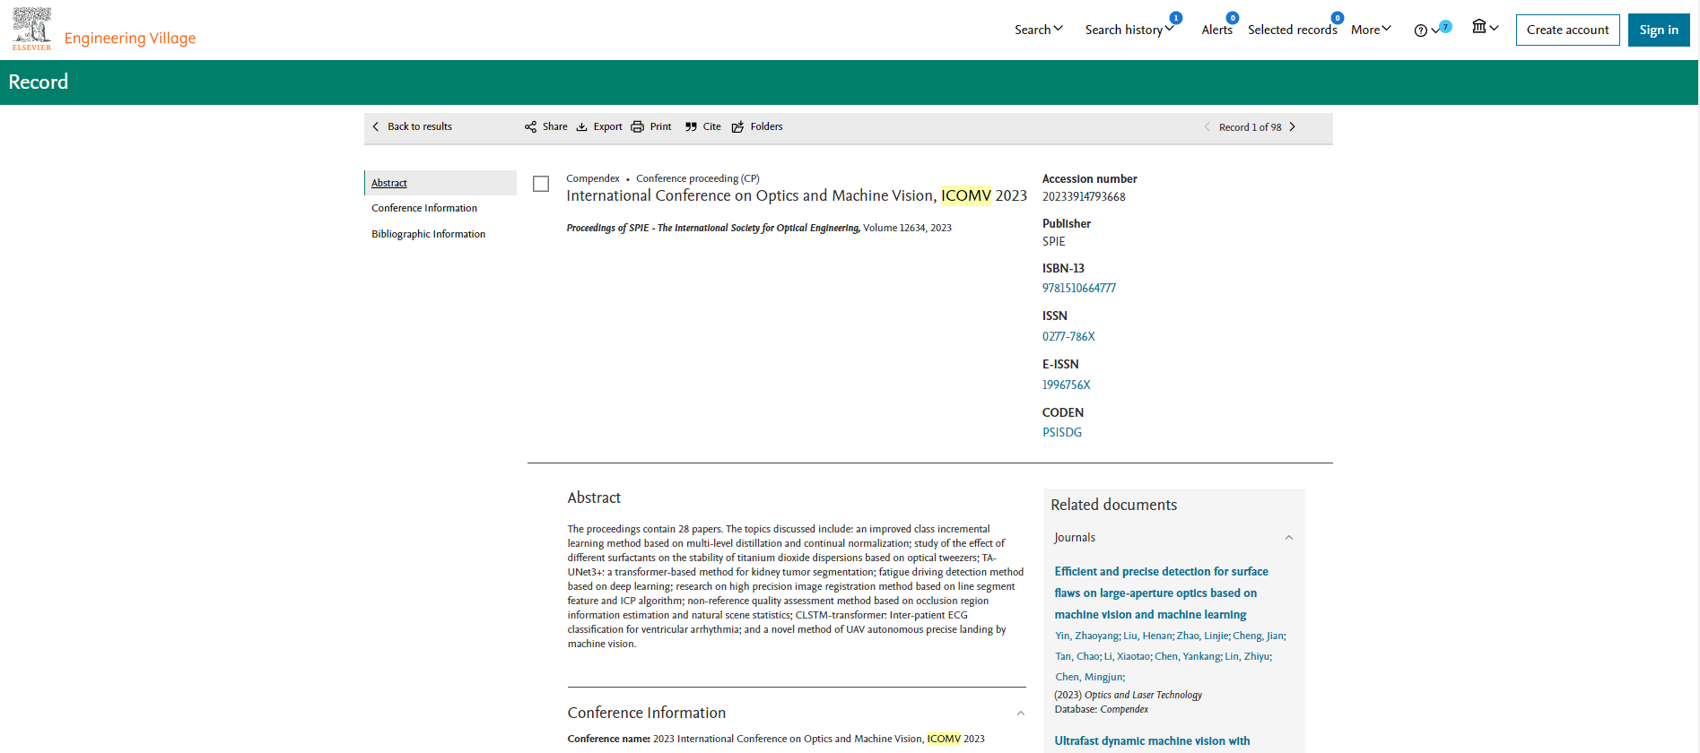Image resolution: width=1700 pixels, height=753 pixels.
Task: Jump to Conference Information section
Action: (x=424, y=208)
